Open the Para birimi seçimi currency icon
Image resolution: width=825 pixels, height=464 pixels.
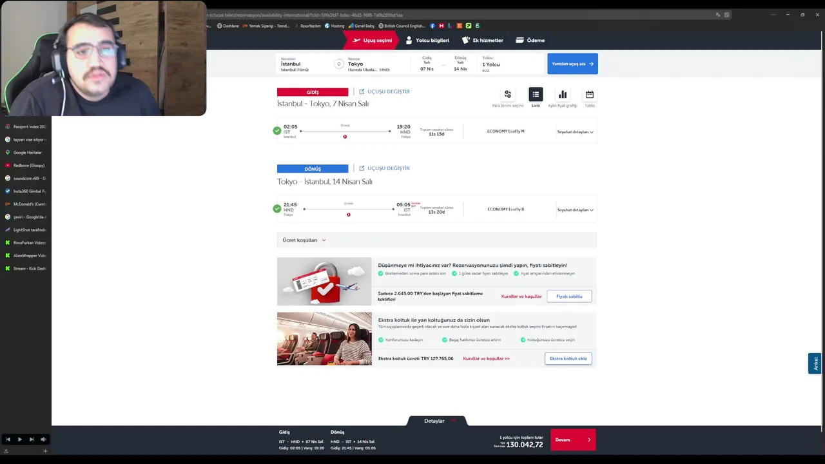click(x=508, y=95)
